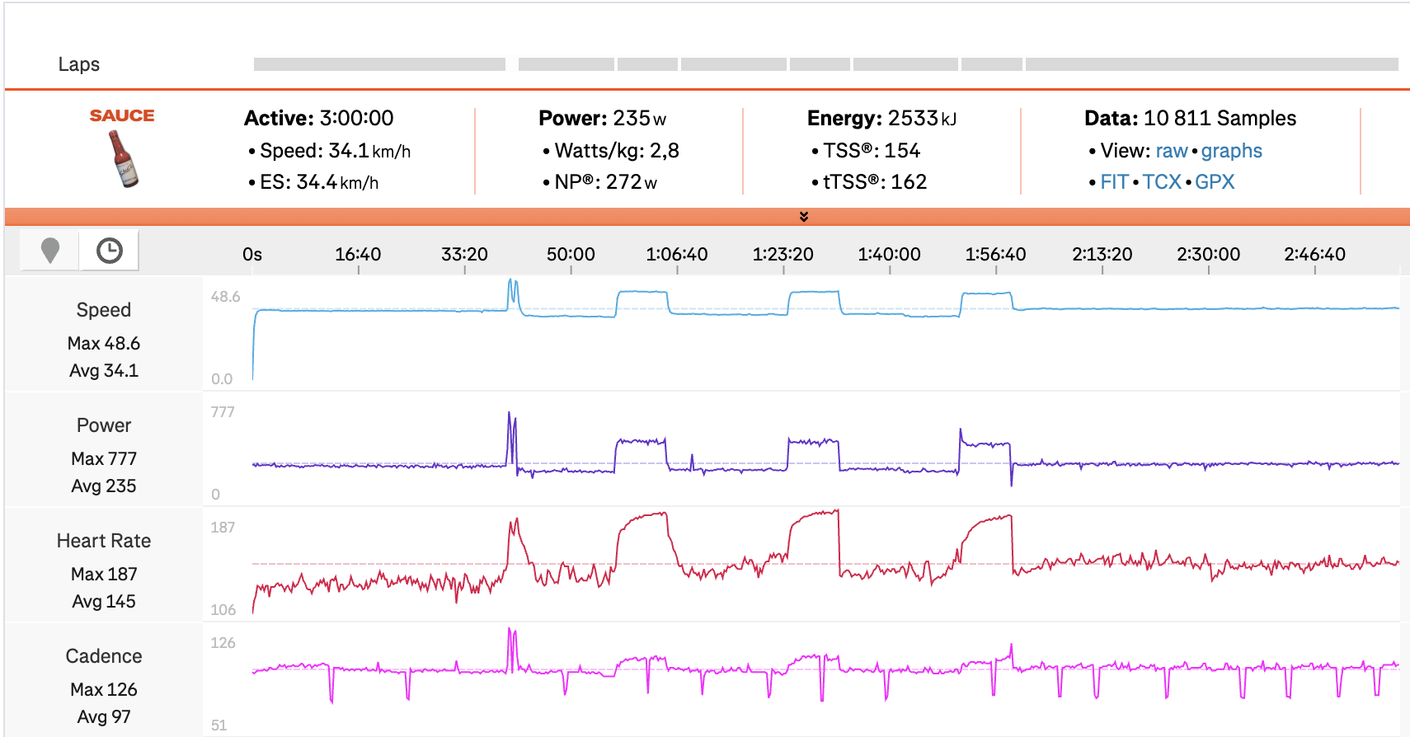The width and height of the screenshot is (1410, 737).
Task: Select the first lap bar segment
Action: [379, 64]
